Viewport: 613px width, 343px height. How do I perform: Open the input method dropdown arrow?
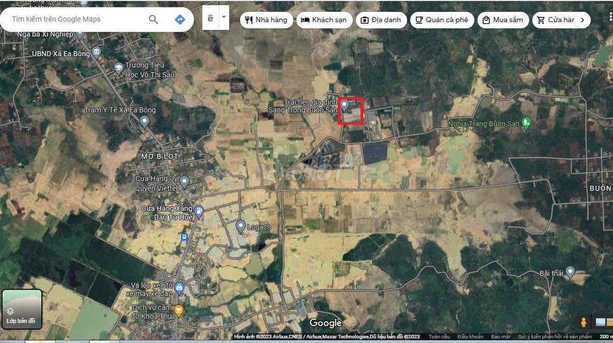pos(224,17)
